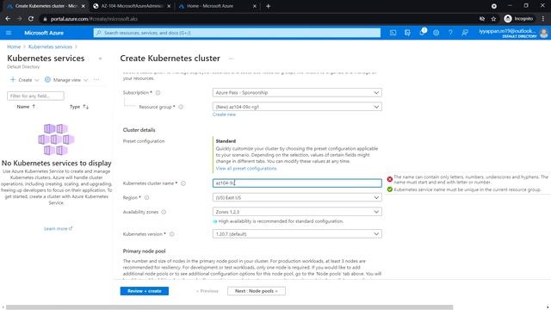Sort list by Type column
This screenshot has width=551, height=310.
click(79, 107)
